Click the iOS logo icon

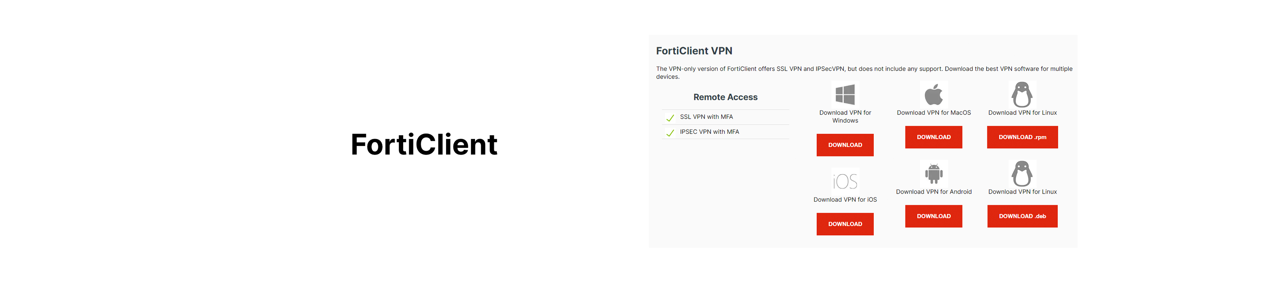pos(845,181)
